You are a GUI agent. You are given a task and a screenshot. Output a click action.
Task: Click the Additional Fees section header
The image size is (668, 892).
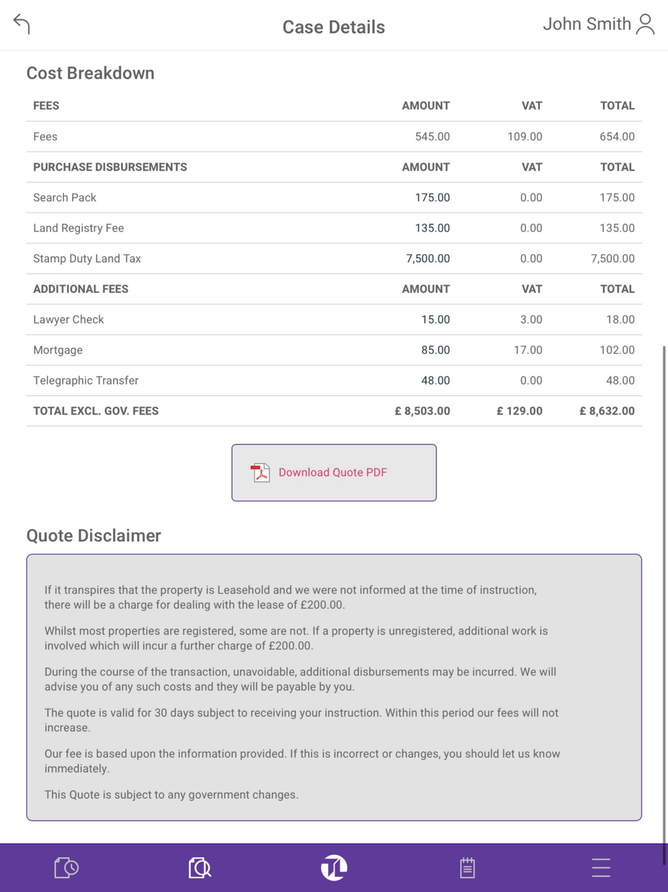coord(81,289)
